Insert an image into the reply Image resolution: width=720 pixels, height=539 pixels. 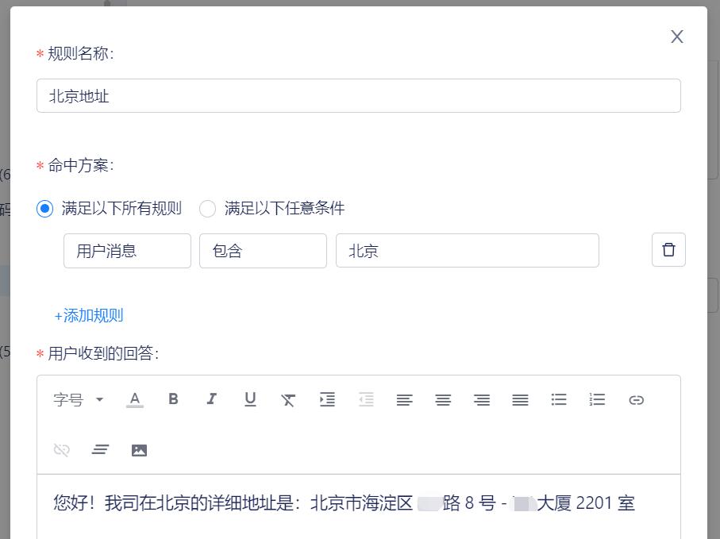coord(139,449)
